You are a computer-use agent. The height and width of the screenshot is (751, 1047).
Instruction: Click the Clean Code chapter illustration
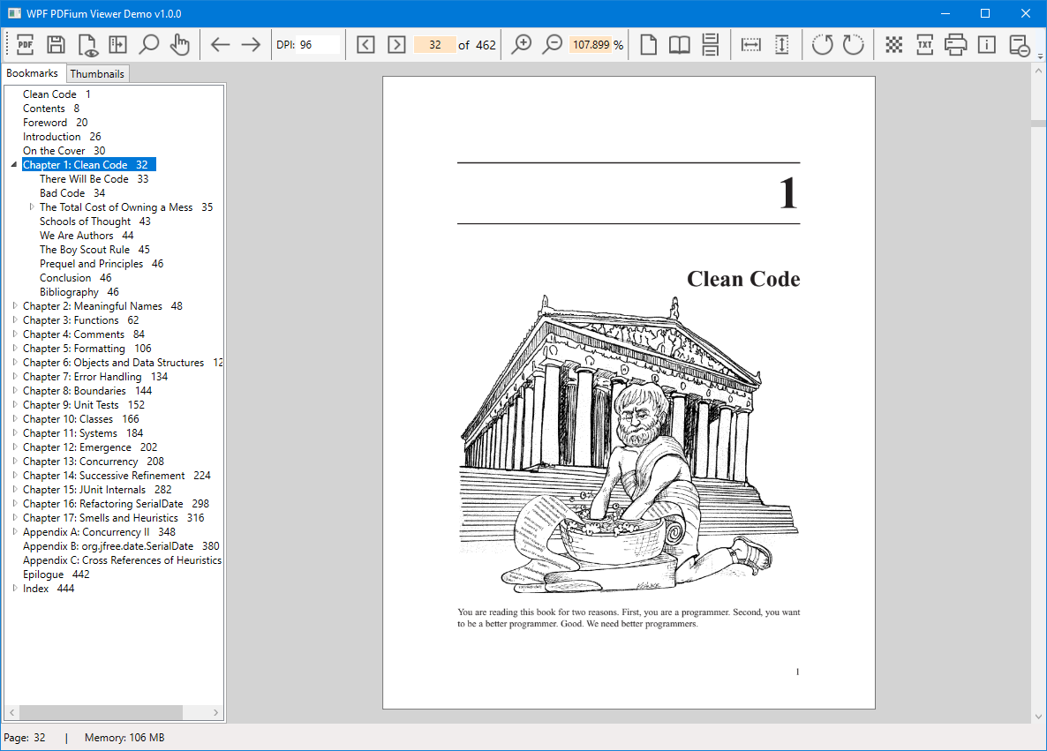pyautogui.click(x=629, y=442)
